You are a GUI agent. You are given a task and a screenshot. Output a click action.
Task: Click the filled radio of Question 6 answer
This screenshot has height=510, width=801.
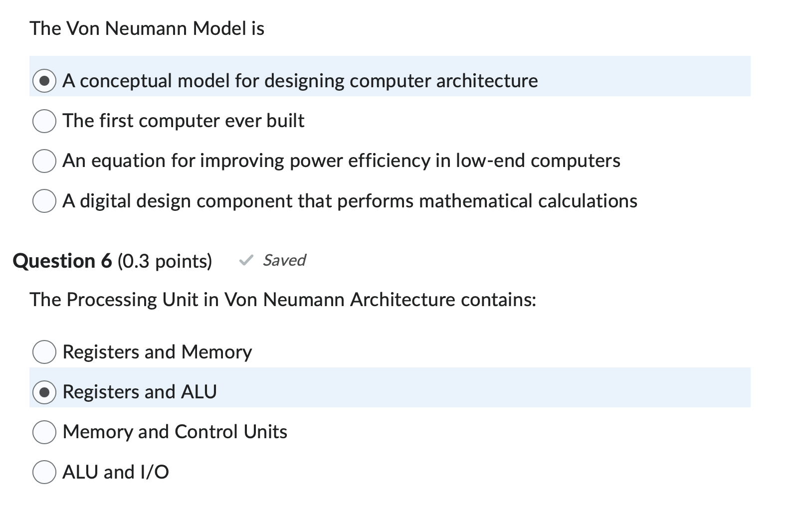click(x=44, y=392)
